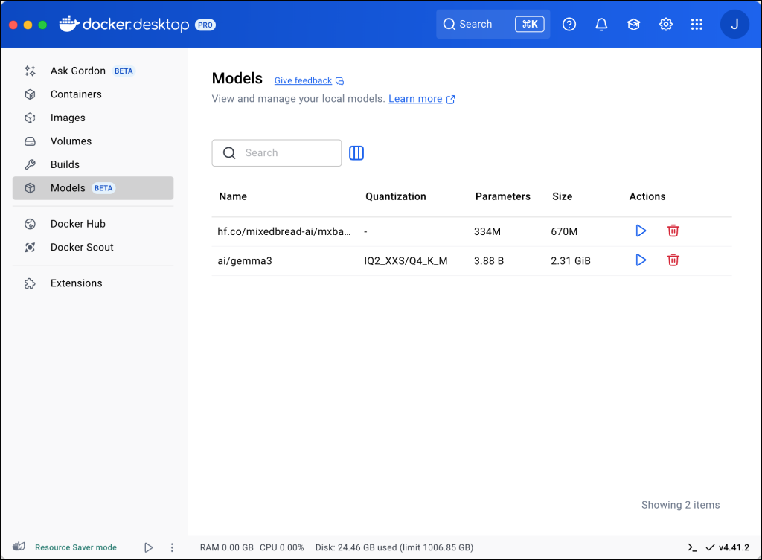Go to Containers in the sidebar
The image size is (762, 560).
[93, 94]
